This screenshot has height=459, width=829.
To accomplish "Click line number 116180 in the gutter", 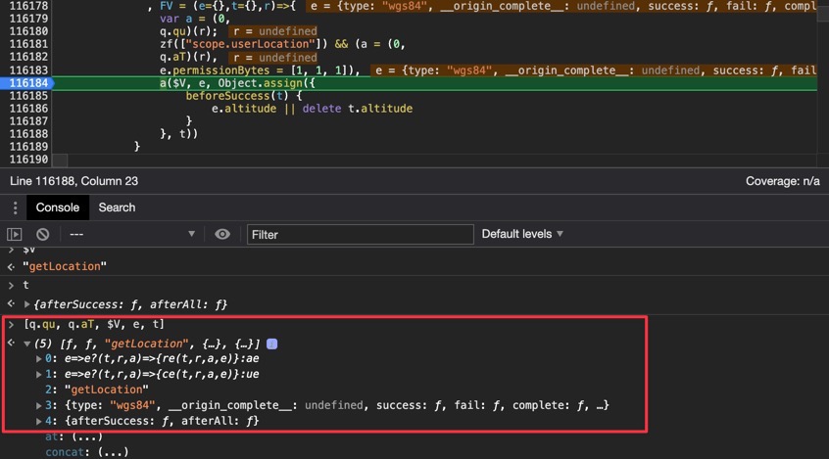I will click(x=26, y=32).
